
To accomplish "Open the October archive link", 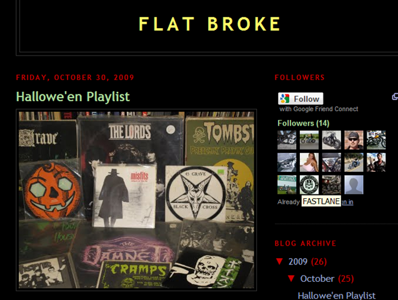I will point(317,279).
